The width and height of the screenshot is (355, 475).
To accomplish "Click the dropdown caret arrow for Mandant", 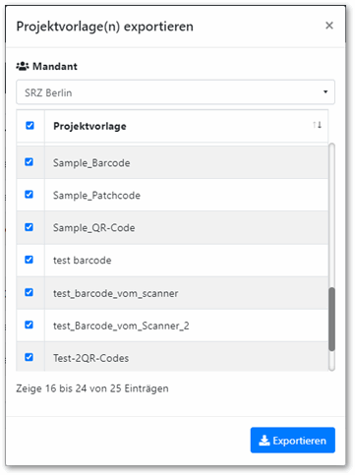I will tap(325, 91).
